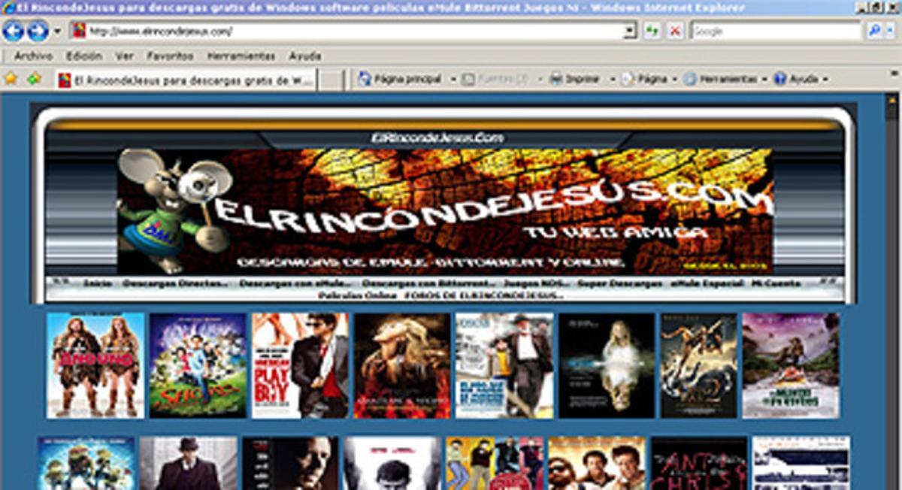
Task: Open the Ayuda toolbar help menu
Action: point(801,79)
